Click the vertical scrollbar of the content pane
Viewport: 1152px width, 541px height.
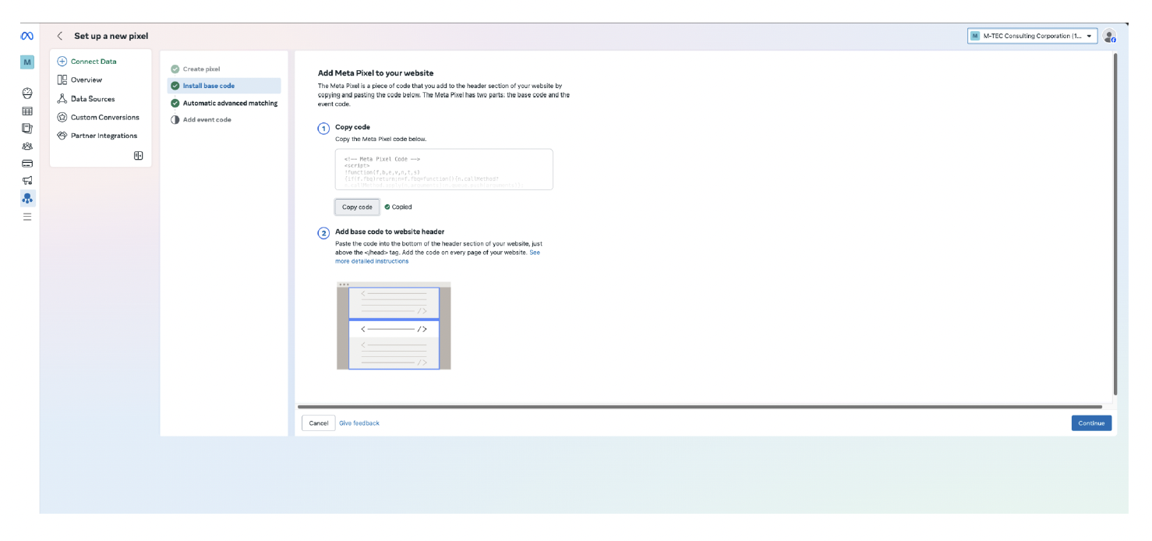[x=1115, y=224]
